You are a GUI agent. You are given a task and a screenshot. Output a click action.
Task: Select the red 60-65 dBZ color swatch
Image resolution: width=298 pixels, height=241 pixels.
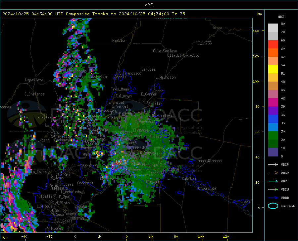273,44
